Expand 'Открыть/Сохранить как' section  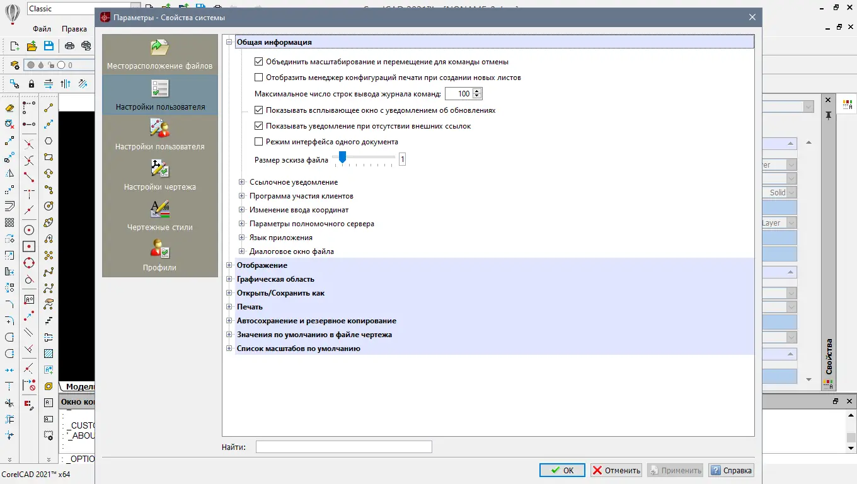point(229,293)
